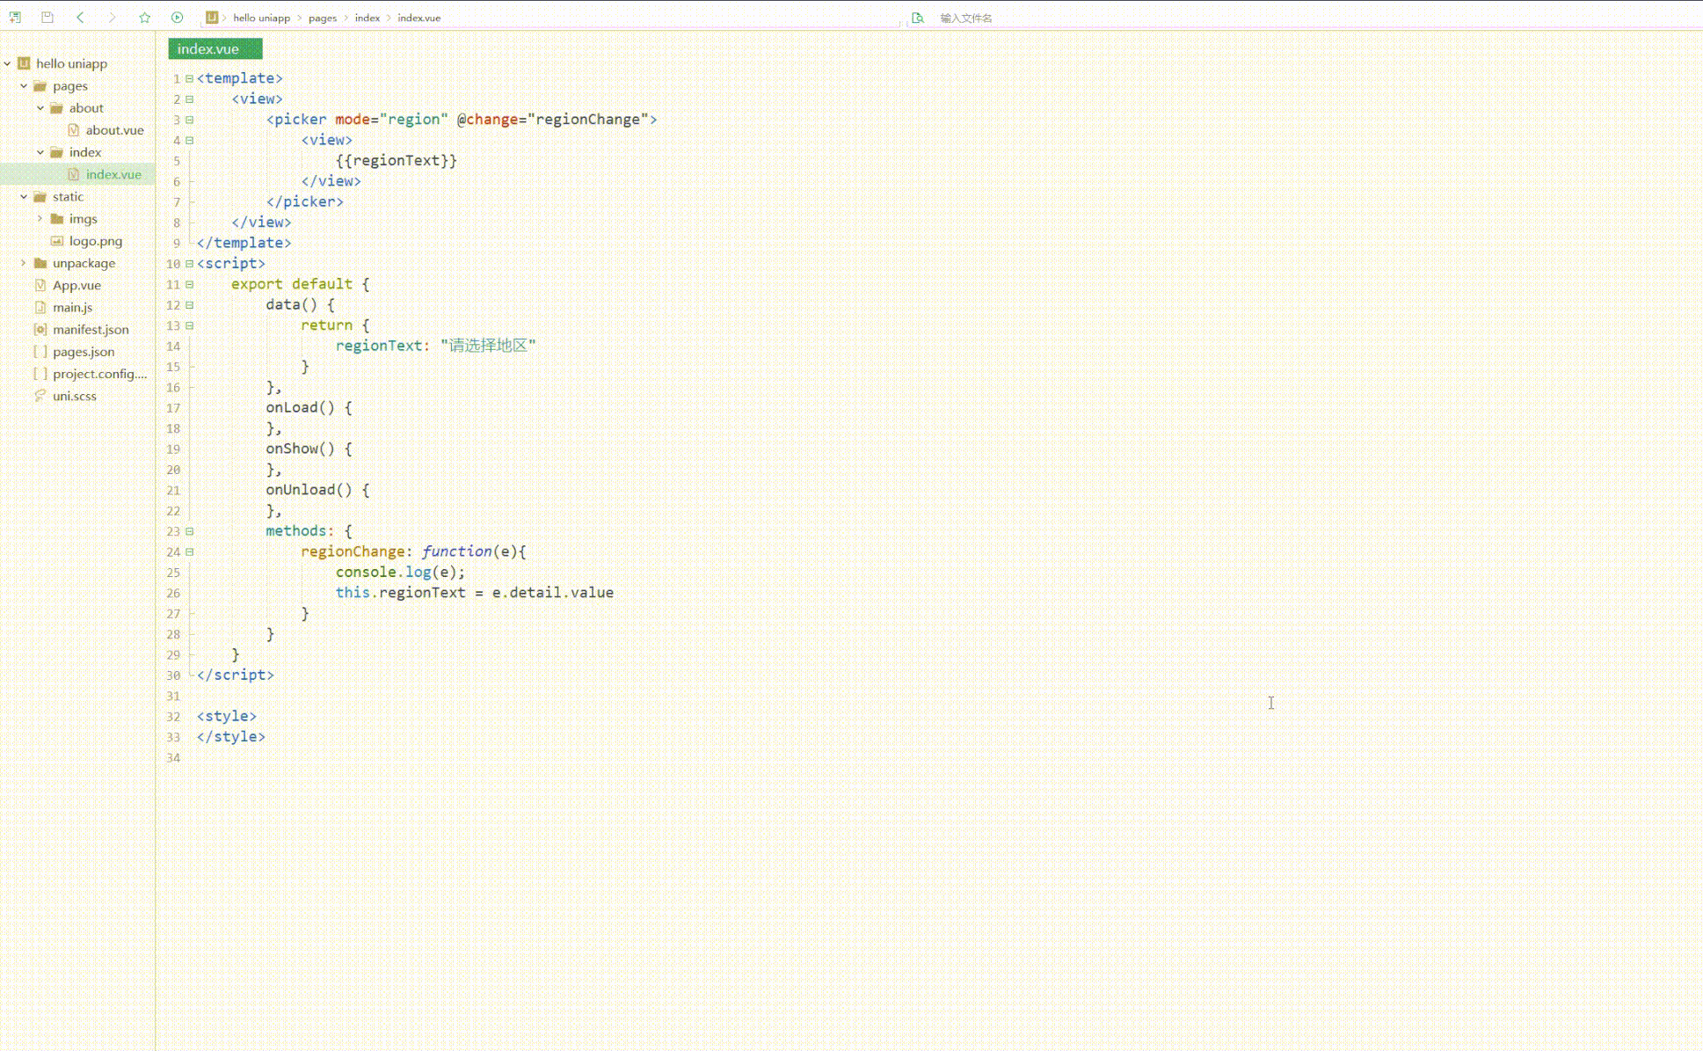This screenshot has height=1051, width=1703.
Task: Click the unpackage folder icon
Action: 40,263
